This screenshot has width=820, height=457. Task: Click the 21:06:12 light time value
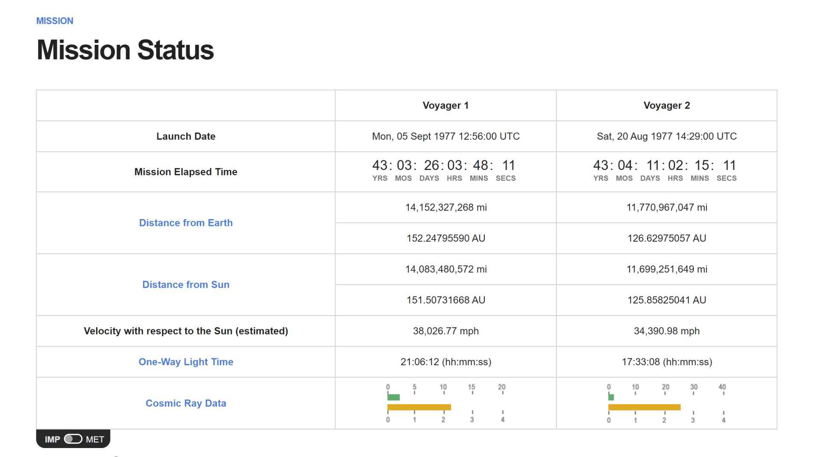(446, 362)
